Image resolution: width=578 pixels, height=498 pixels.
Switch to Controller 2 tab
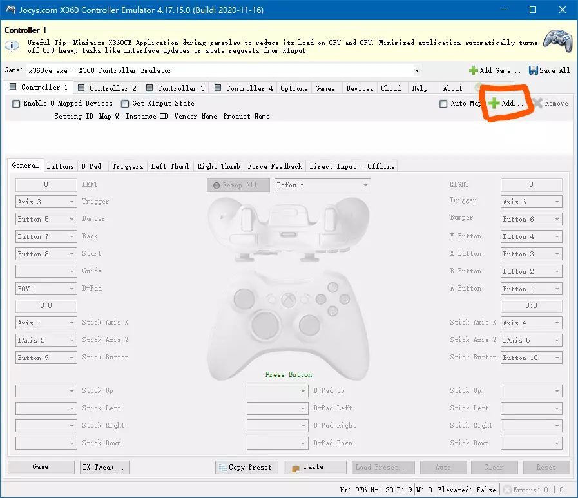click(108, 88)
